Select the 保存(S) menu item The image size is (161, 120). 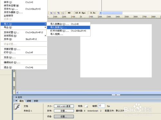point(24,2)
